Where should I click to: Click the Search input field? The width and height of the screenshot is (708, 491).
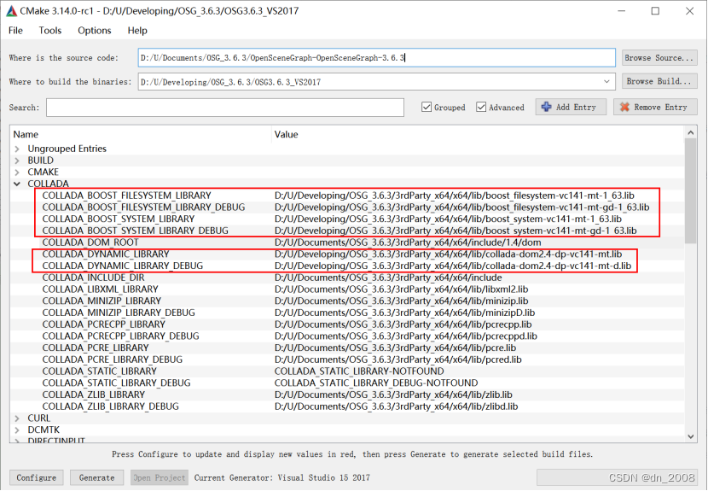[x=225, y=108]
